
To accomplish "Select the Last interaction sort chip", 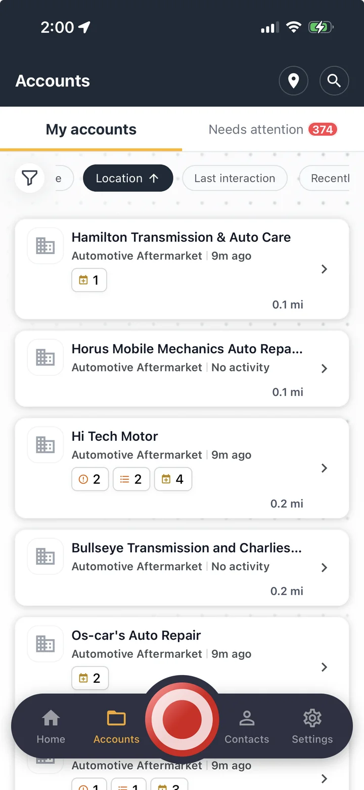I will coord(235,178).
